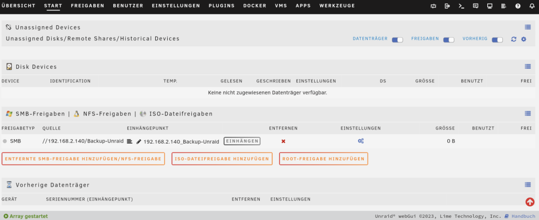Screen dimensions: 539x220
Task: Click the GELESEN column header
Action: point(231,81)
